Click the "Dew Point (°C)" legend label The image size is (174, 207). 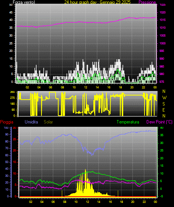pos(159,122)
